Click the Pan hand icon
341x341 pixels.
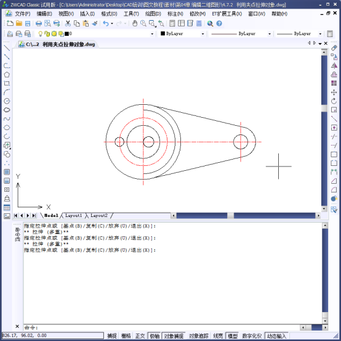135,23
